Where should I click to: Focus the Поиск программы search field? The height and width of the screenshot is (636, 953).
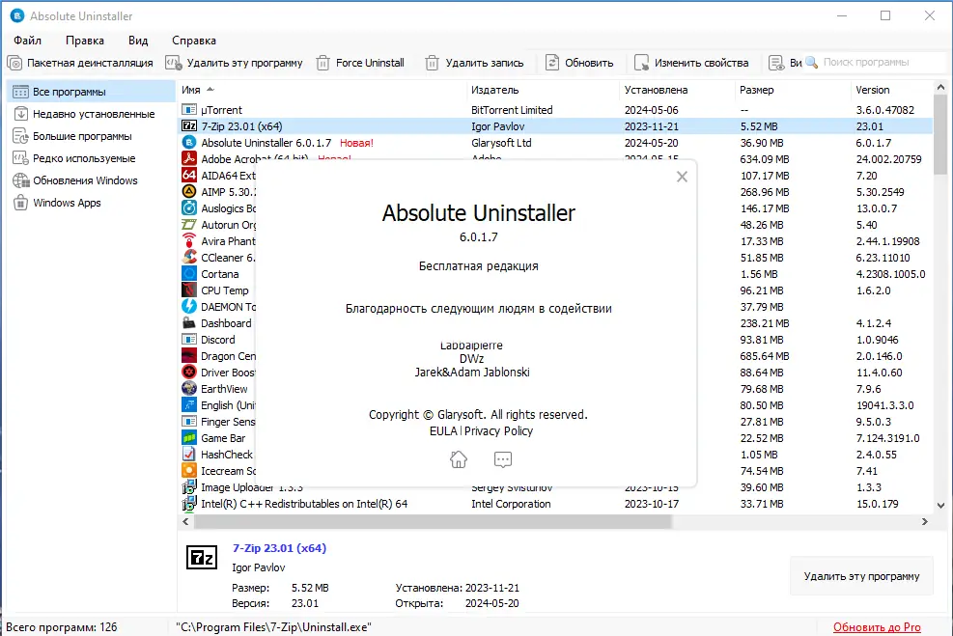point(875,63)
